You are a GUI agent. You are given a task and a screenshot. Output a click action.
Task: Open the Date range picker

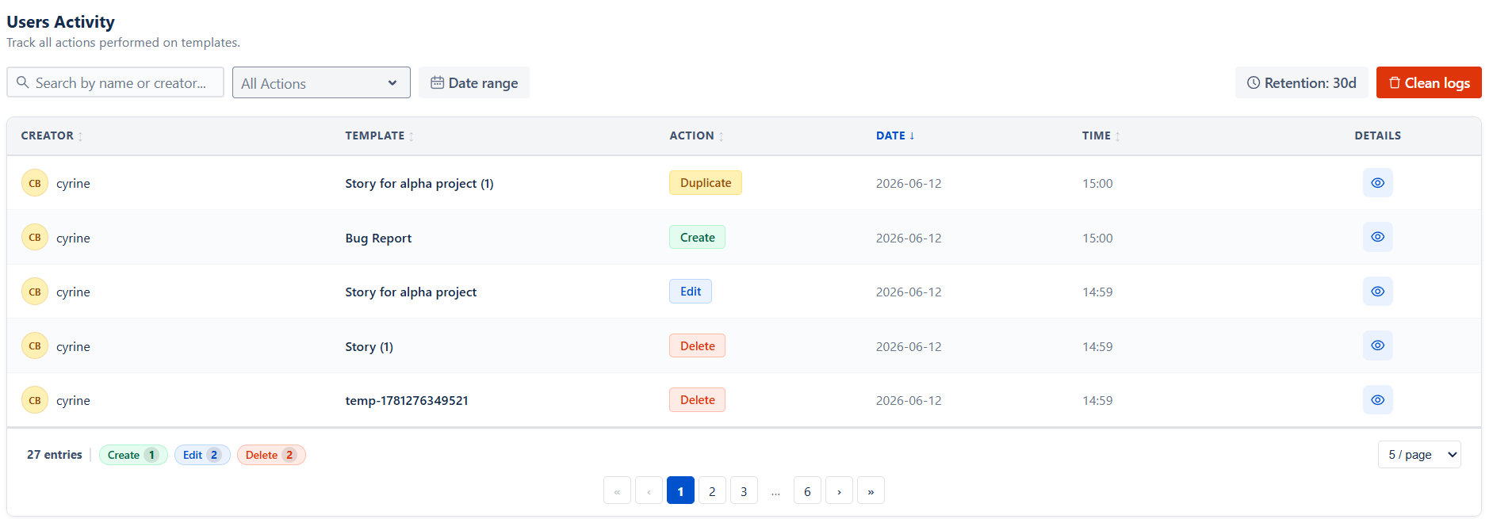point(474,82)
